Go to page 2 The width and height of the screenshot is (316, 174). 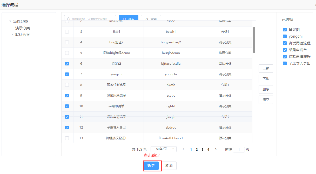point(197,149)
